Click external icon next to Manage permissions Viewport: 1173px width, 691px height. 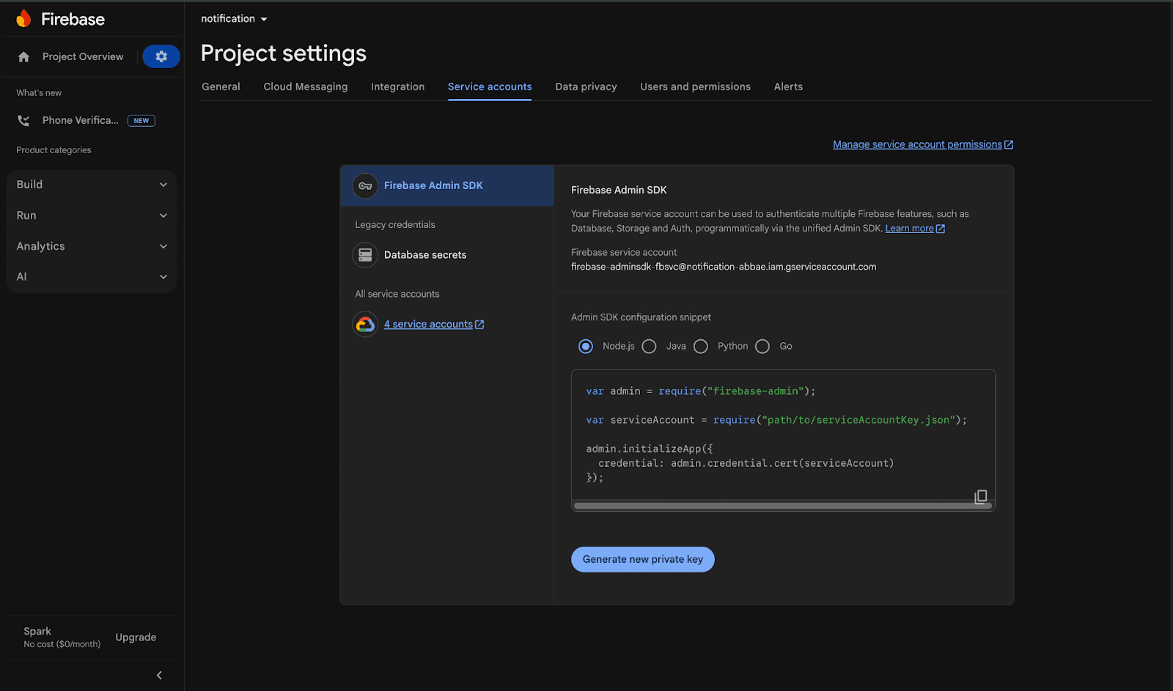click(1009, 144)
